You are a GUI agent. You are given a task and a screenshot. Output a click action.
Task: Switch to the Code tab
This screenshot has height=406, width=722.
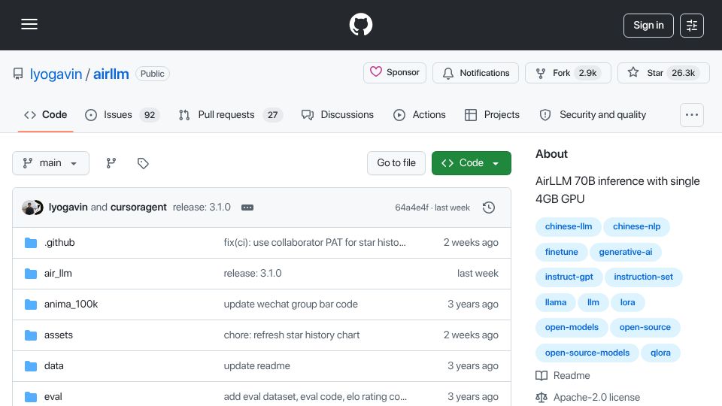click(46, 114)
